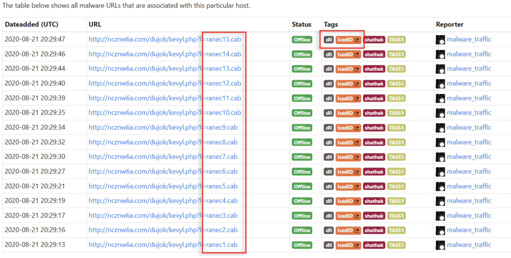The image size is (511, 258).
Task: Click the dll tag in the ranec1.cab row
Action: pos(329,245)
